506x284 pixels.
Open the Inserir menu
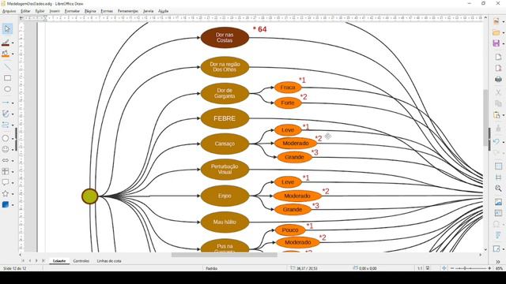click(55, 11)
